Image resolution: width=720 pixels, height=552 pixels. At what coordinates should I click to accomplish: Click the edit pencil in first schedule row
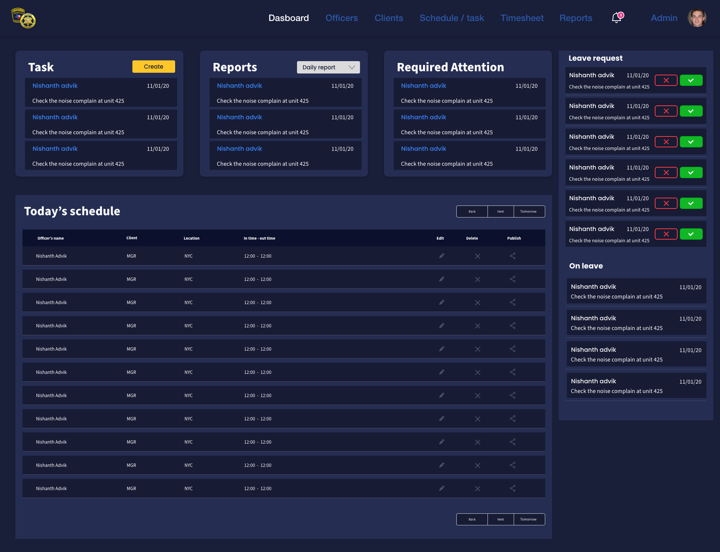click(x=442, y=256)
